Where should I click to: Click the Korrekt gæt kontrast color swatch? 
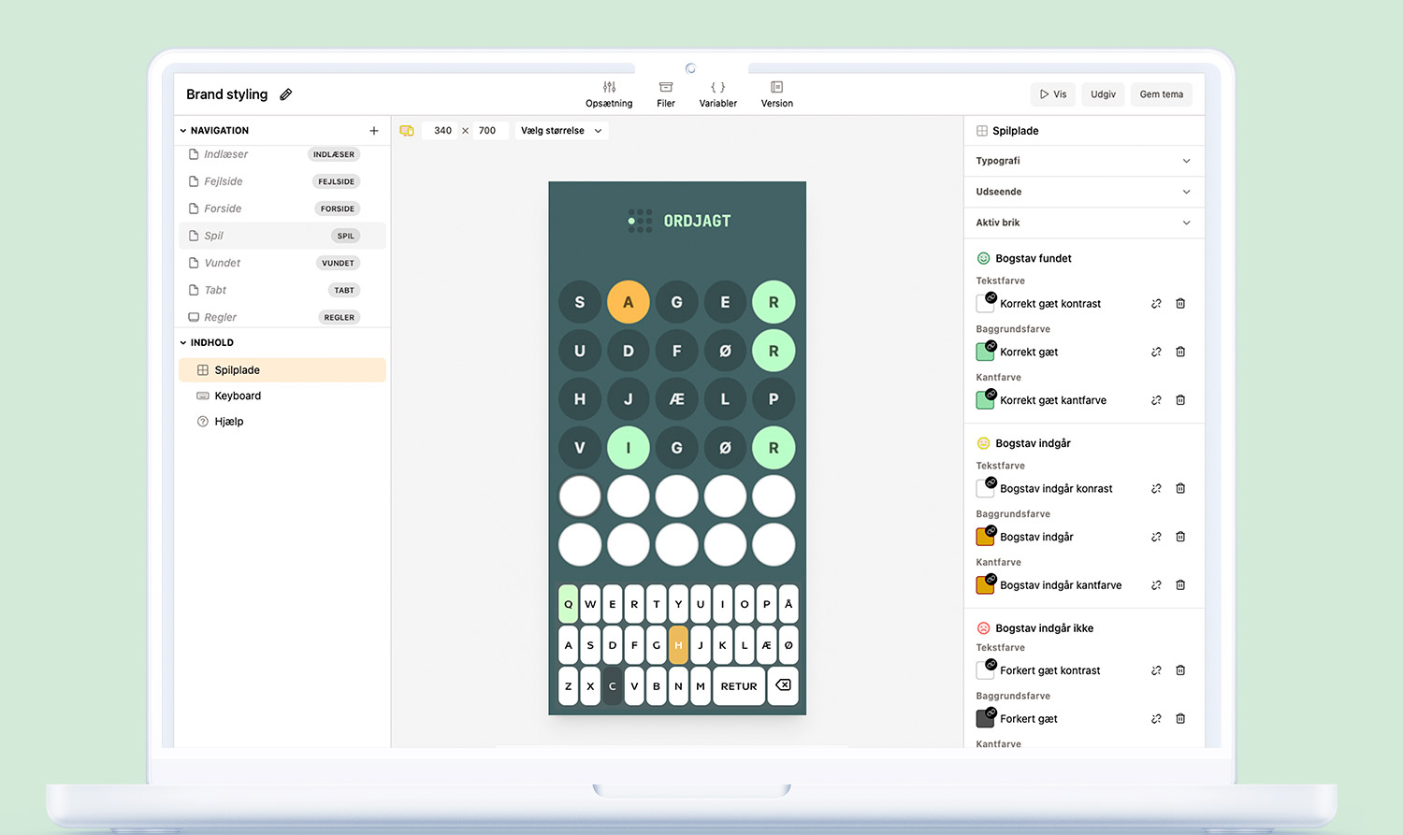pyautogui.click(x=986, y=303)
